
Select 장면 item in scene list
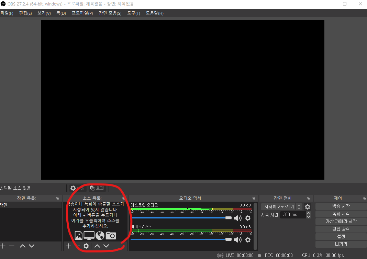pos(31,205)
